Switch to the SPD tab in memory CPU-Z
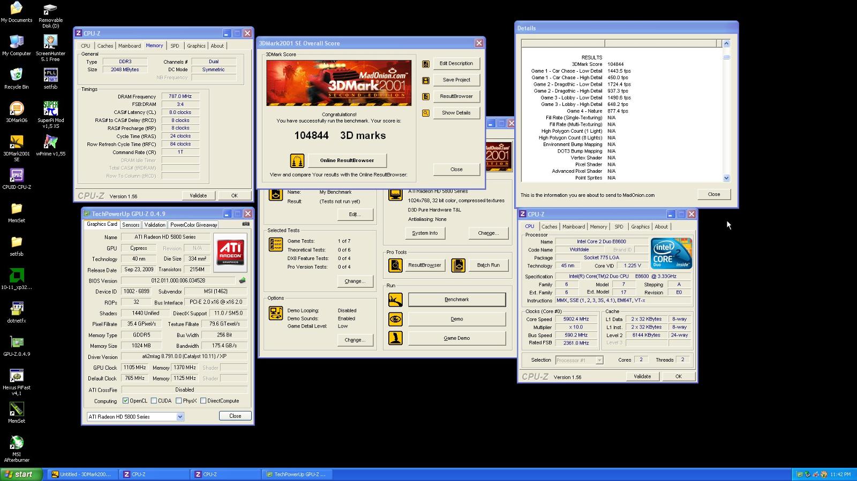The height and width of the screenshot is (481, 857). 175,46
